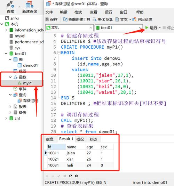Click the 报表 report icon
174x186 pixels.
click(x=15, y=107)
